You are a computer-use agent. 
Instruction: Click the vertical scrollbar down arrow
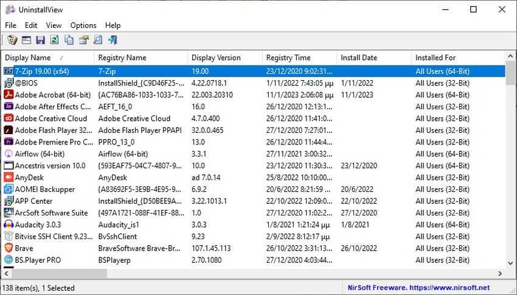click(510, 263)
